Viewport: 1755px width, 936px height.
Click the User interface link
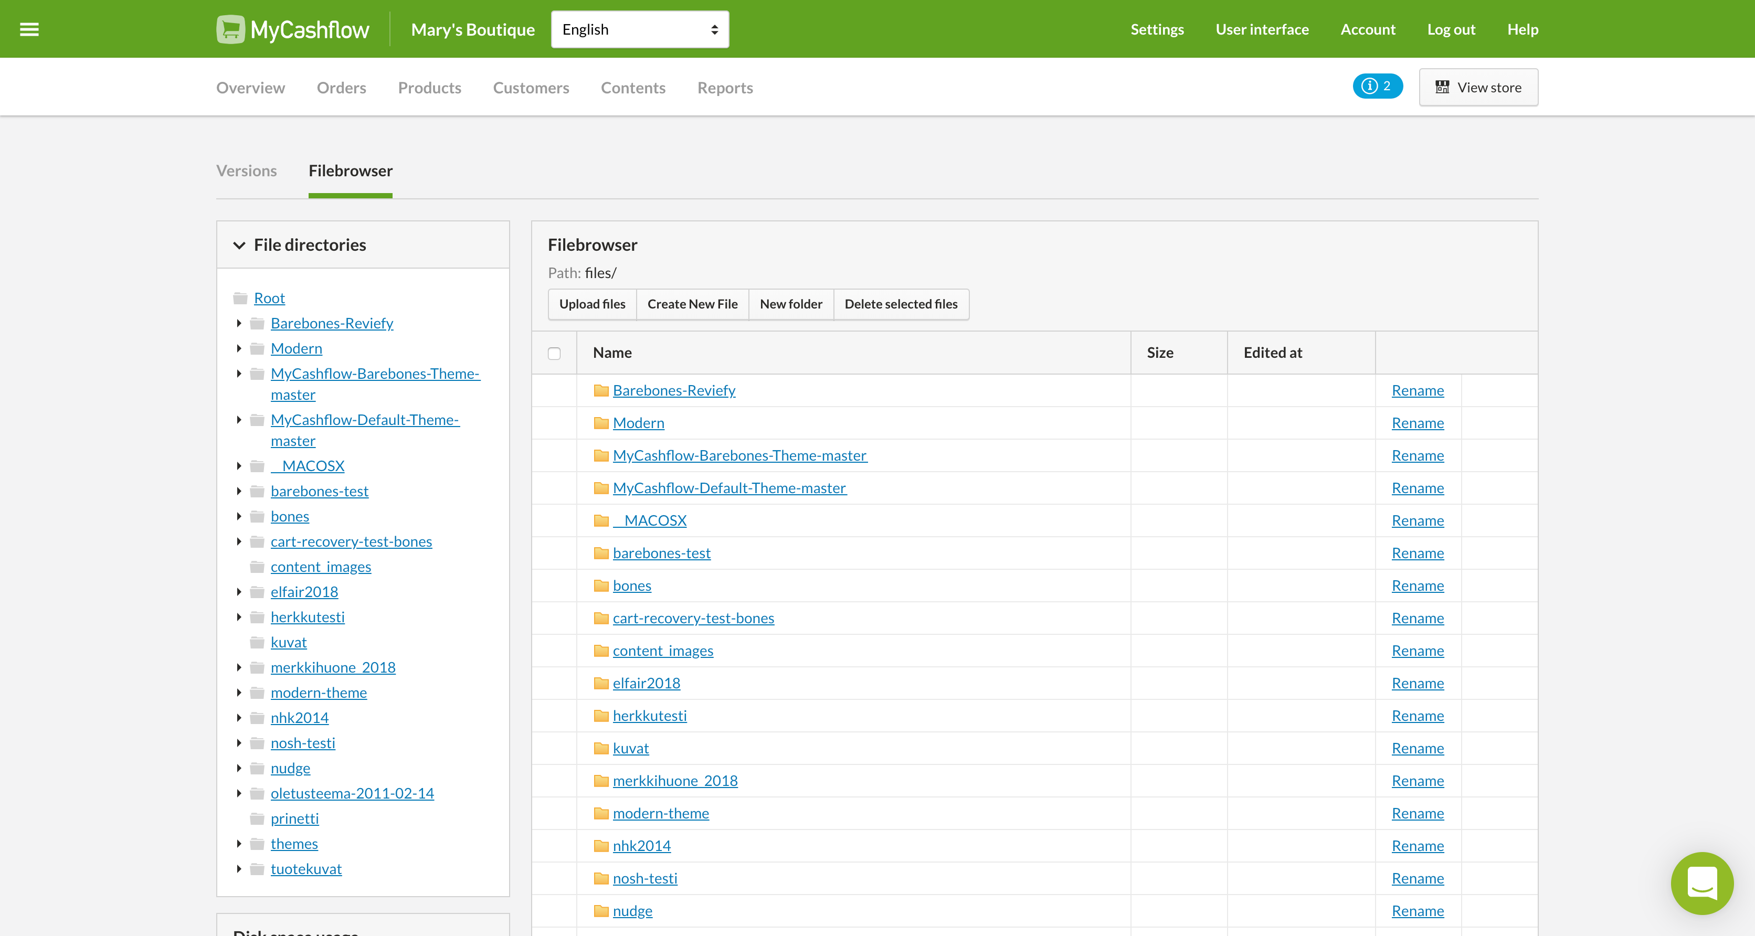click(x=1262, y=29)
